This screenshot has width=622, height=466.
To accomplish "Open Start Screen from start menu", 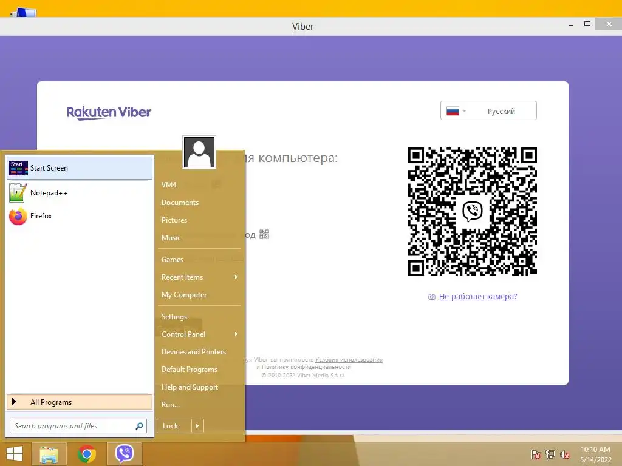I will tap(80, 168).
